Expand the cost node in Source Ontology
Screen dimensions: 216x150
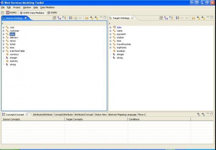click(x=3, y=27)
